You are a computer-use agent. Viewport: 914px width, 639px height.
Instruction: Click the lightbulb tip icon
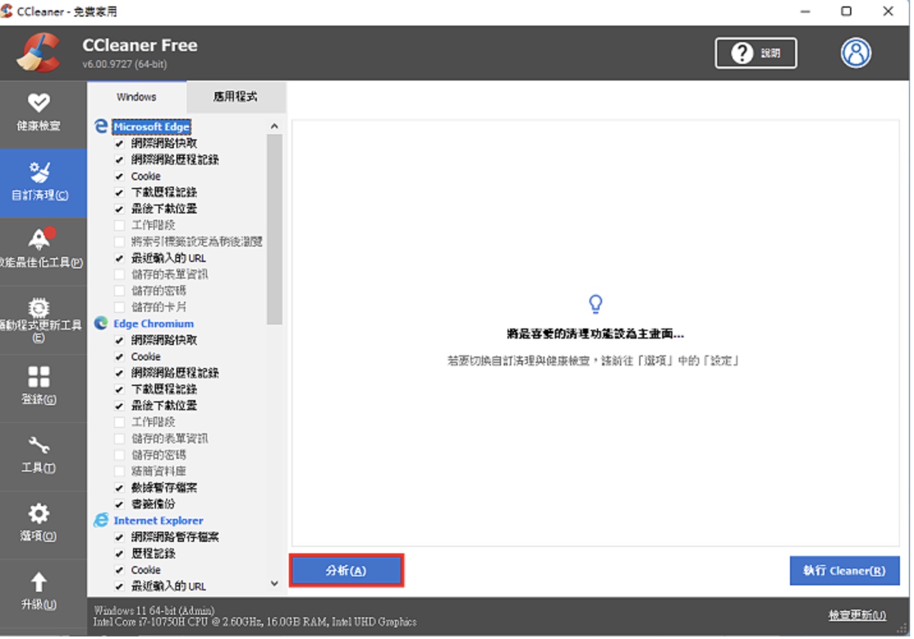pos(595,304)
